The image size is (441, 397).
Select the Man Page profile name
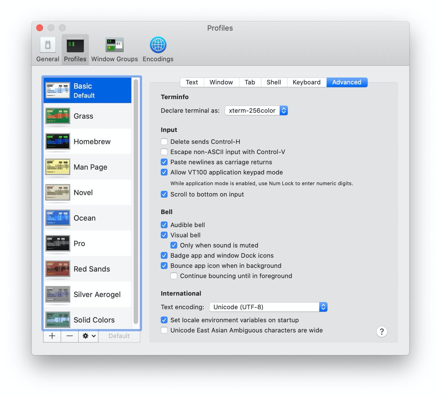[x=90, y=167]
